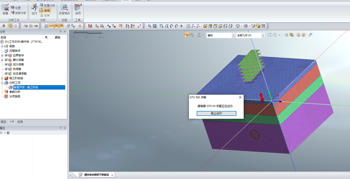The height and width of the screenshot is (179, 350).
Task: Open the wireframe cube icon dropdown arrow
Action: coord(241,26)
